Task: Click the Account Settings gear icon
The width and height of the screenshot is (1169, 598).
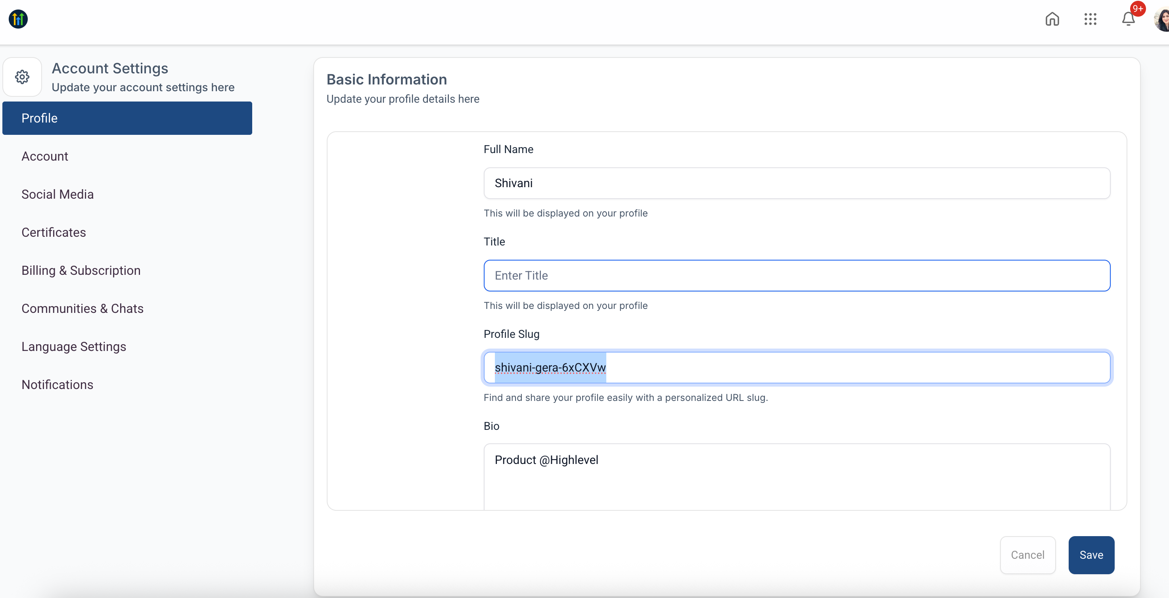Action: pyautogui.click(x=22, y=77)
